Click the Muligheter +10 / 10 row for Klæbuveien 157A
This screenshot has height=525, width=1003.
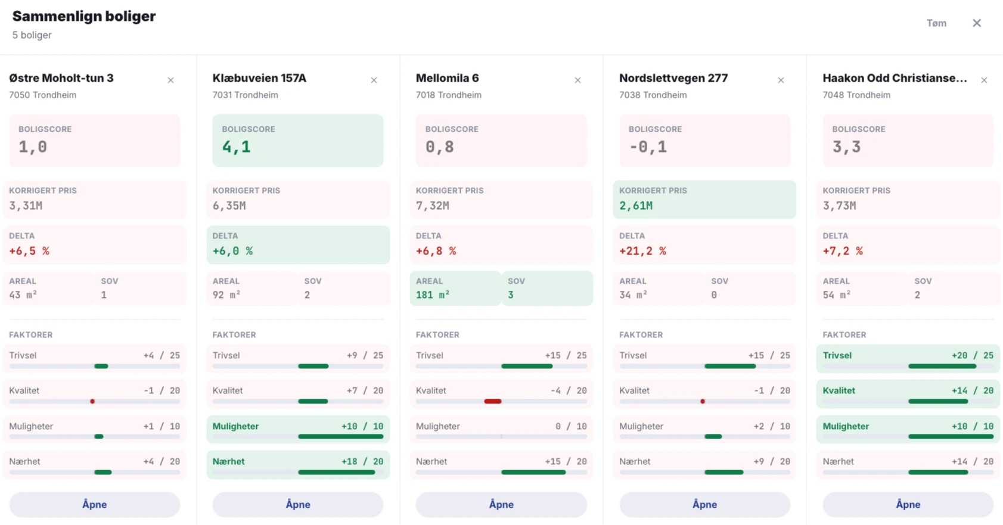coord(298,430)
